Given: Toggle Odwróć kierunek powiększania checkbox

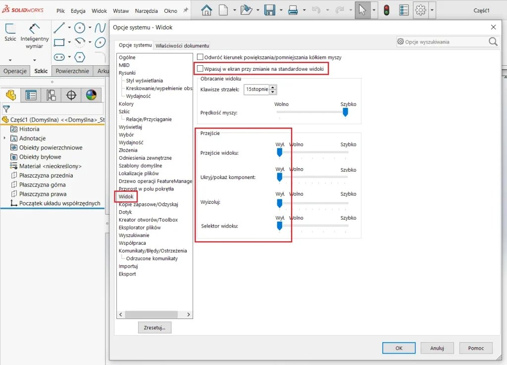Looking at the screenshot, I should point(200,57).
